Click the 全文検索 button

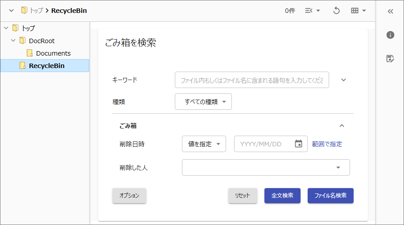pyautogui.click(x=282, y=196)
